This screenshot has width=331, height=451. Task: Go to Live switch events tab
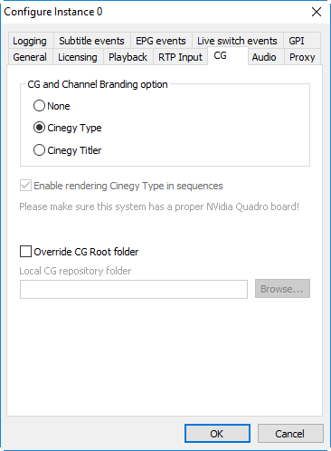point(237,41)
